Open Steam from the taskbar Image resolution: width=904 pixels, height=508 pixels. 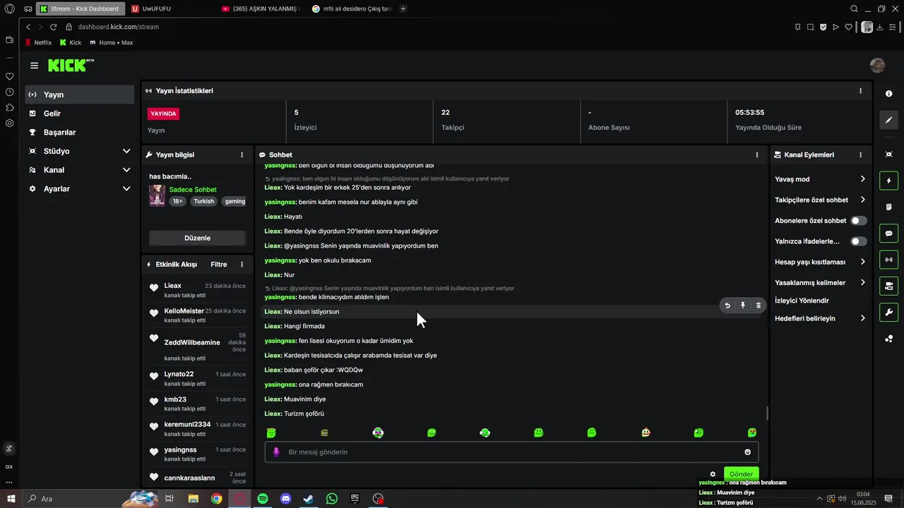(x=309, y=499)
